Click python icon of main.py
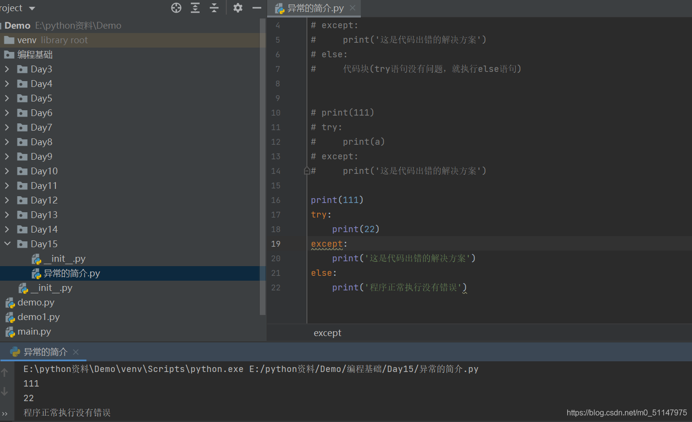 coord(10,332)
